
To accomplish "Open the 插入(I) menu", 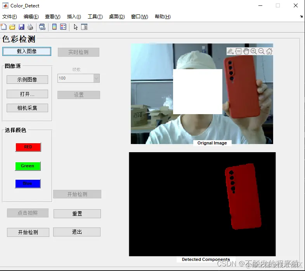I will pyautogui.click(x=74, y=17).
